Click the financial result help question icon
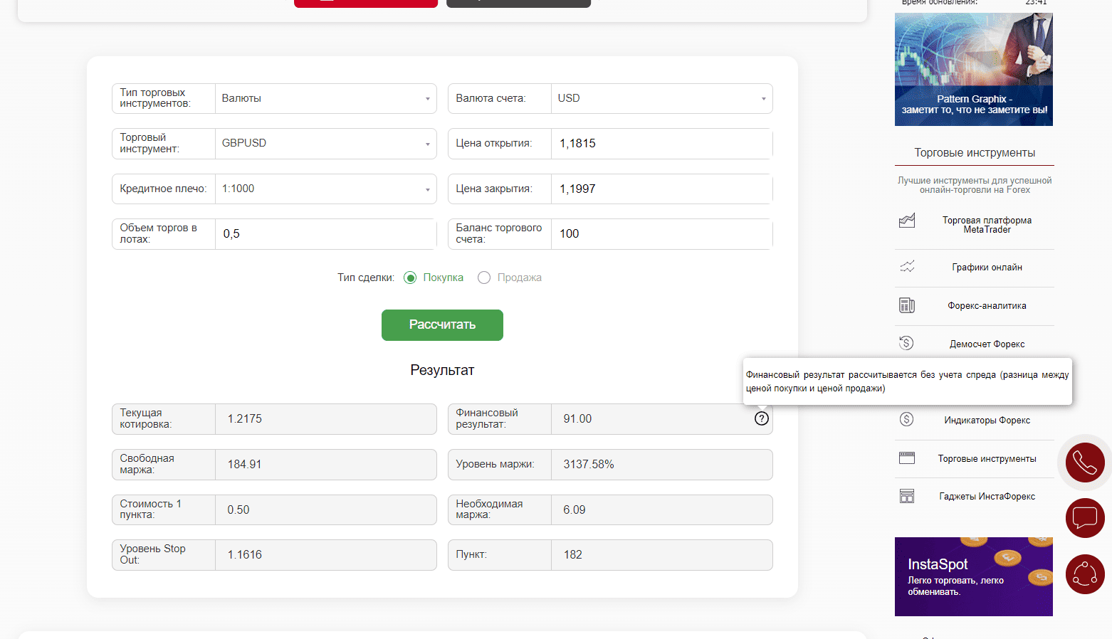Viewport: 1112px width, 639px height. tap(761, 418)
